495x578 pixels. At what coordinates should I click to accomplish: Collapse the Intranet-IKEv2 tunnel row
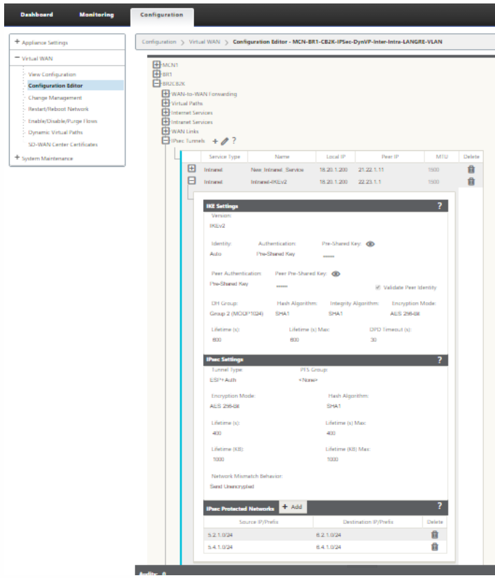[191, 181]
